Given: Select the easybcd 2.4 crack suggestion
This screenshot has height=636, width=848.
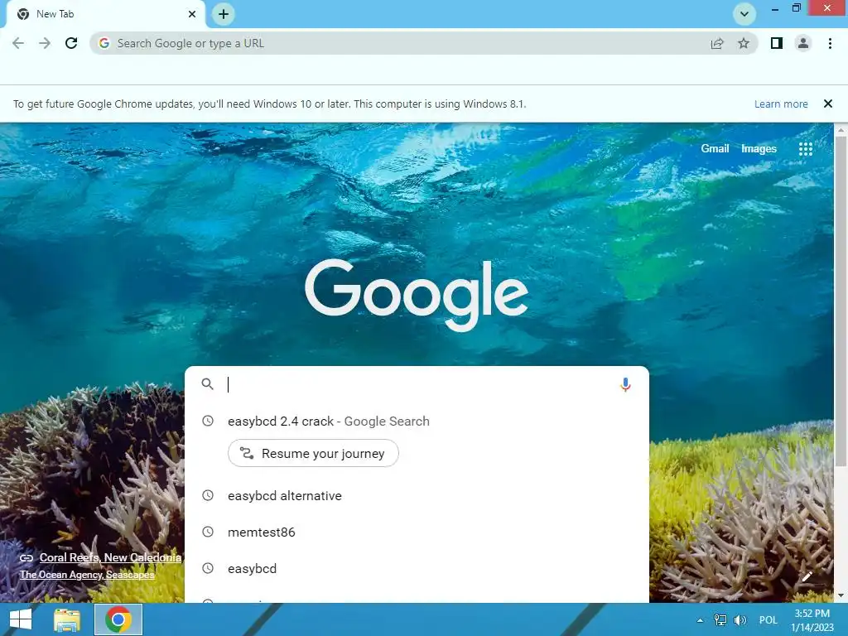Looking at the screenshot, I should [417, 422].
